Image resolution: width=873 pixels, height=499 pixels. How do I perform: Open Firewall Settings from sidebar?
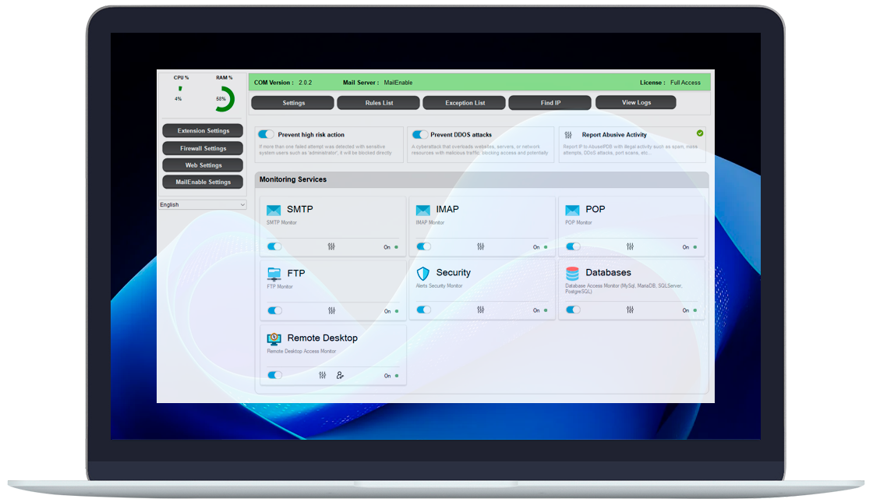203,149
